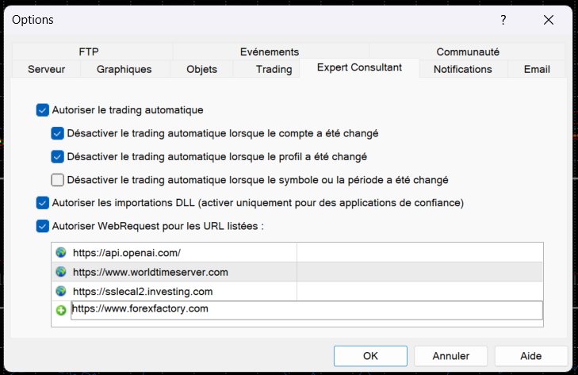Viewport: 578px width, 375px height.
Task: Select the Notifications tab
Action: [x=462, y=69]
